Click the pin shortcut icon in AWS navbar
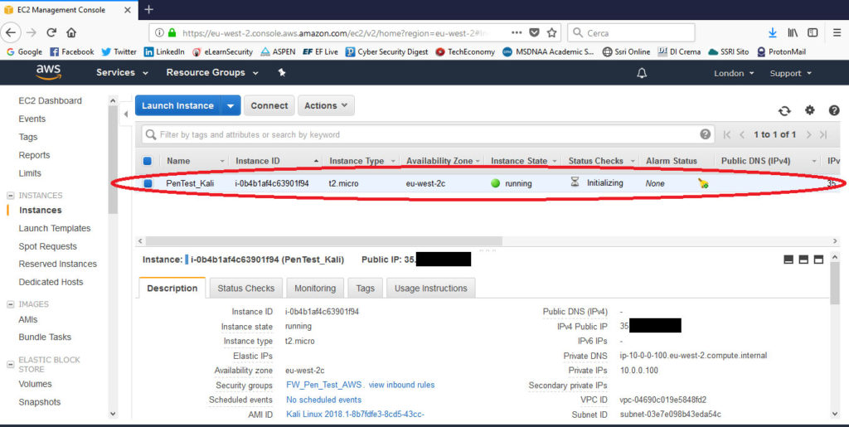Viewport: 849px width, 427px height. point(282,72)
